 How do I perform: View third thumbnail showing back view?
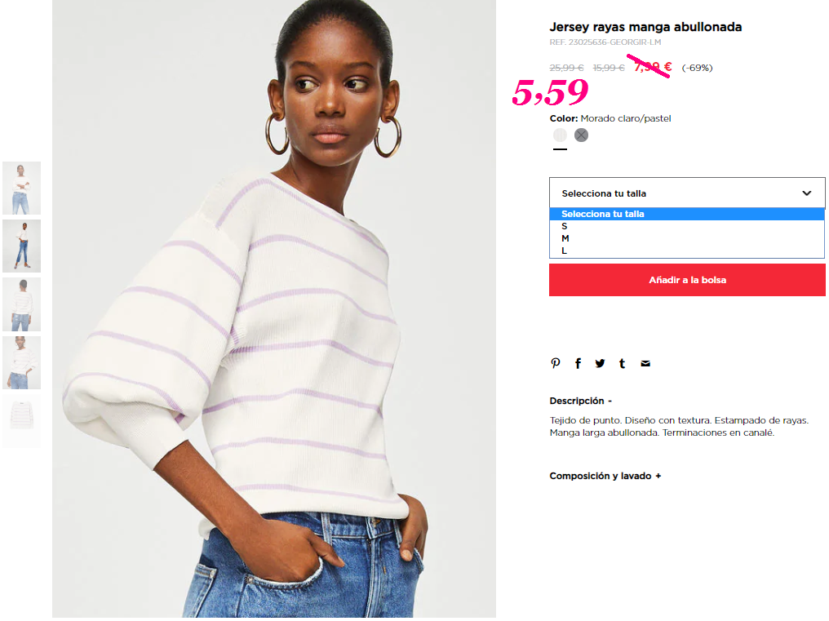(22, 304)
